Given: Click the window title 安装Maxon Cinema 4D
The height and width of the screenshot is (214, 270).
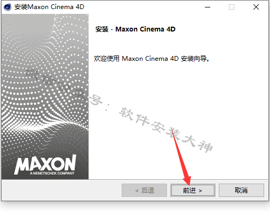Looking at the screenshot, I should click(x=49, y=7).
